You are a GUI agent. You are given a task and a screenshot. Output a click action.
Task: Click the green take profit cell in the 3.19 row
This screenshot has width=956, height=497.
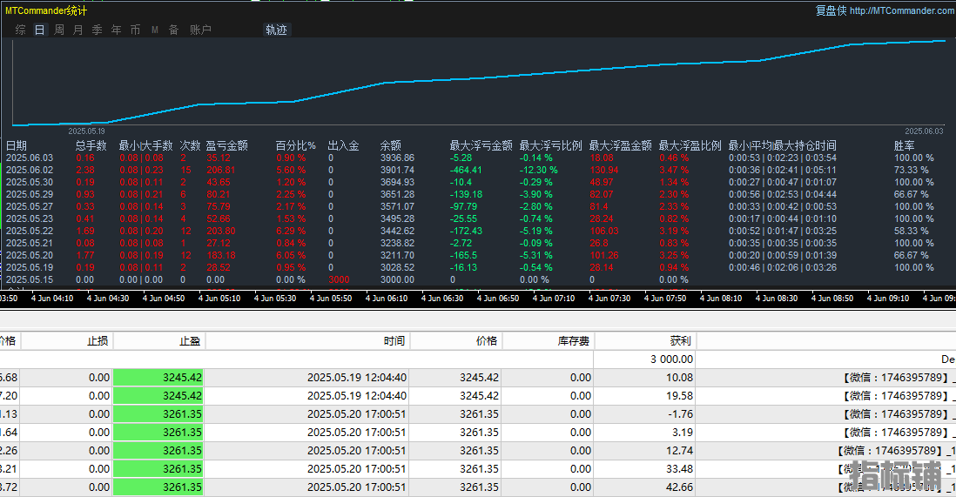click(x=158, y=433)
